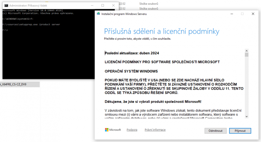The height and width of the screenshot is (142, 261).
Task: Click the 'Poslední aktualizace: duben 2024' line
Action: point(132,53)
